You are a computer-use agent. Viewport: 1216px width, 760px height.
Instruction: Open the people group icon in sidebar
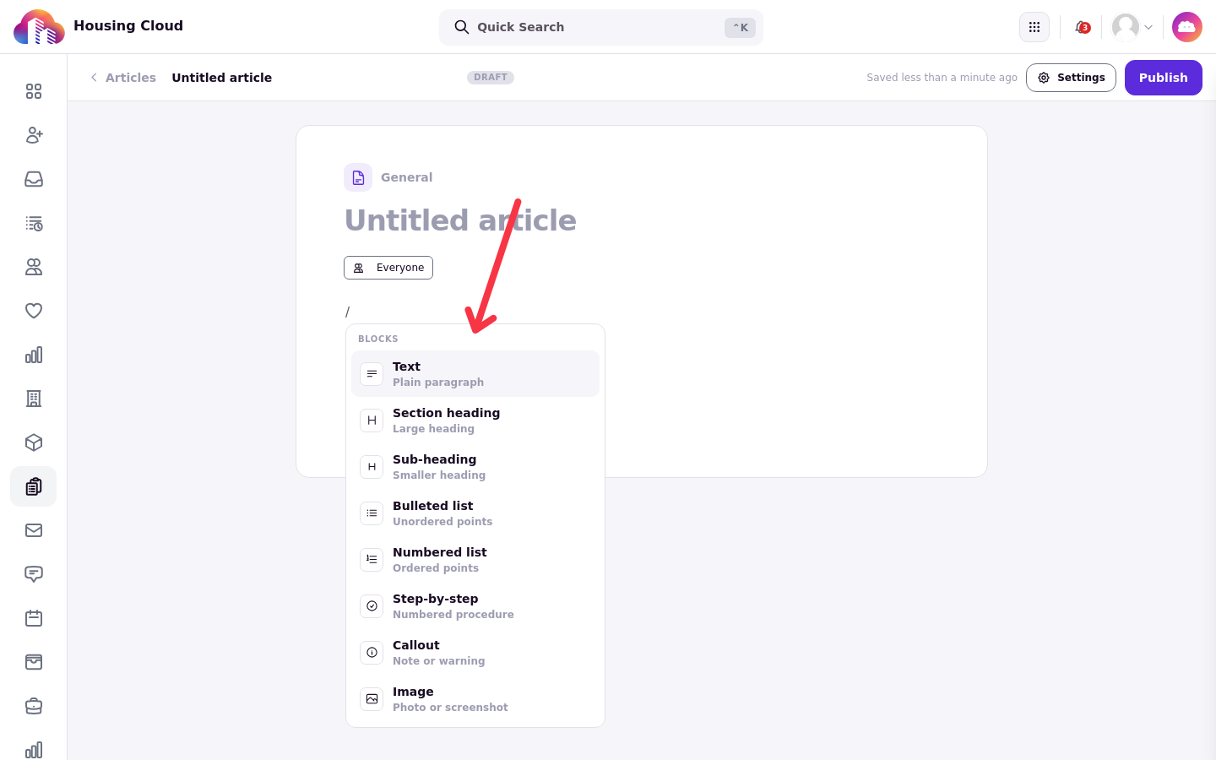(x=34, y=267)
